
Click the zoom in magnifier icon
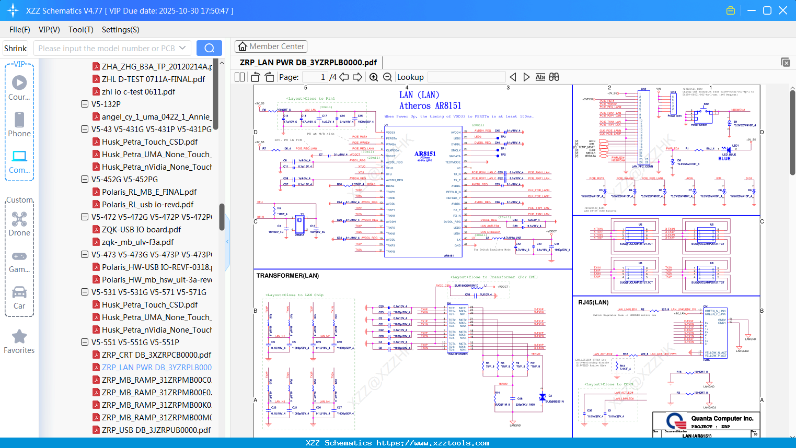tap(374, 77)
